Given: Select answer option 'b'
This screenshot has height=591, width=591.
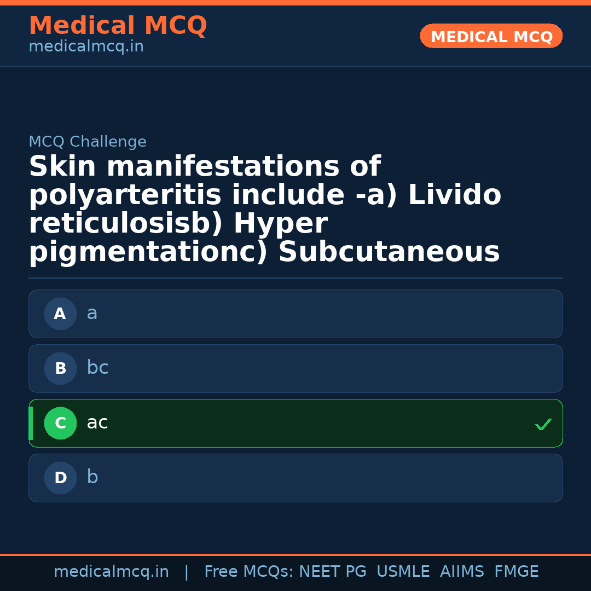Looking at the screenshot, I should pyautogui.click(x=296, y=478).
